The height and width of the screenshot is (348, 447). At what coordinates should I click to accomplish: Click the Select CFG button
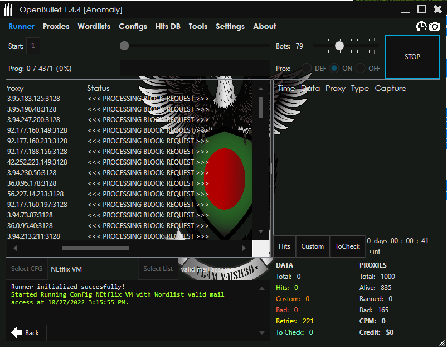[x=27, y=269]
